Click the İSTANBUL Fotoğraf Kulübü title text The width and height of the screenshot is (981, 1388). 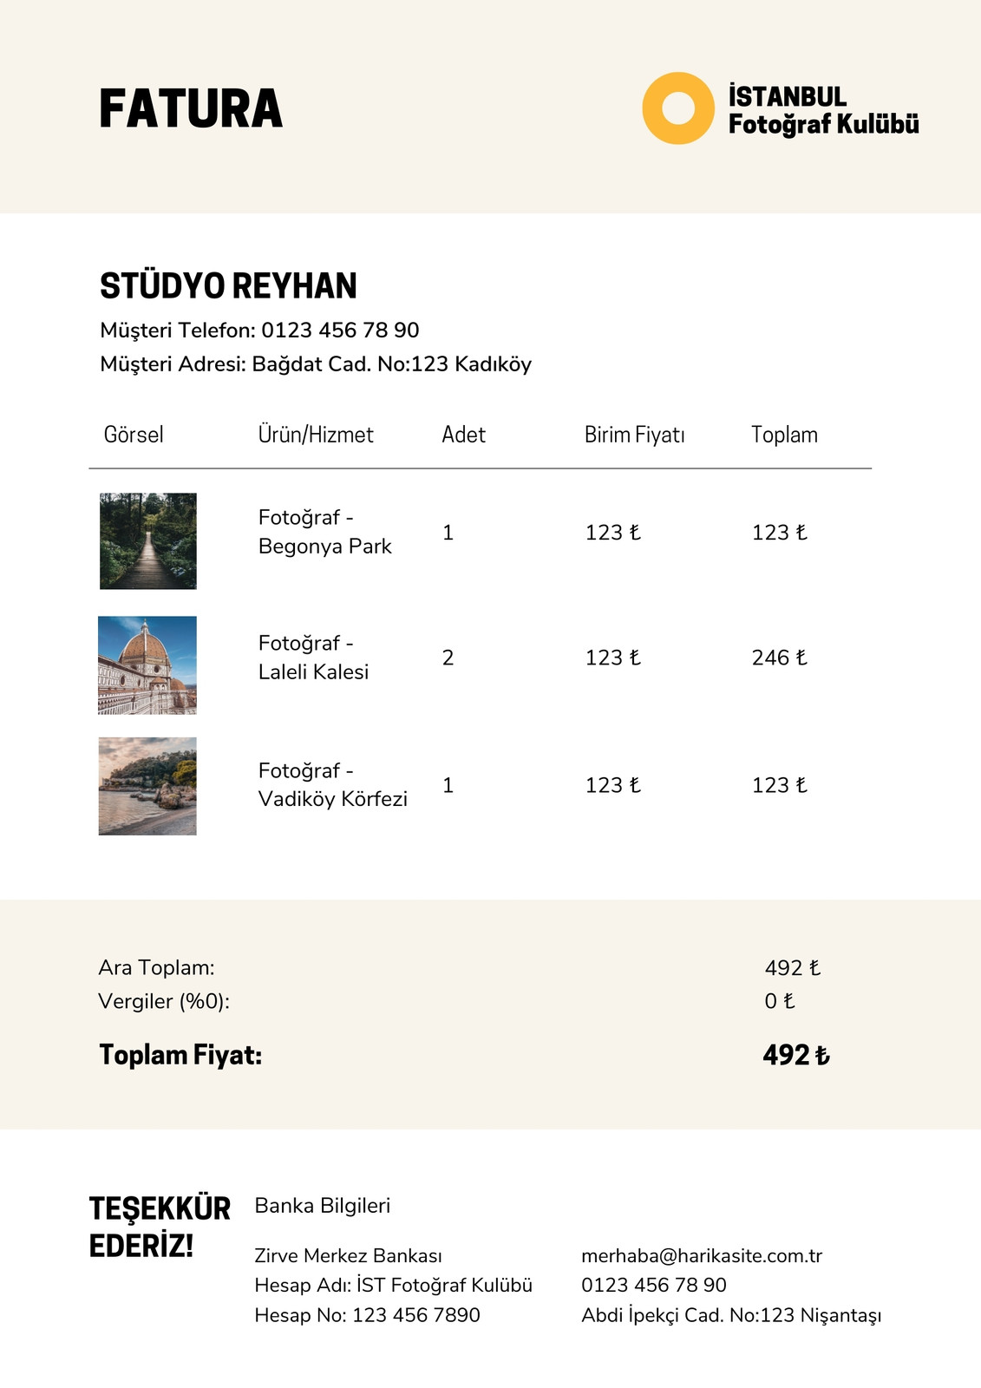[823, 110]
